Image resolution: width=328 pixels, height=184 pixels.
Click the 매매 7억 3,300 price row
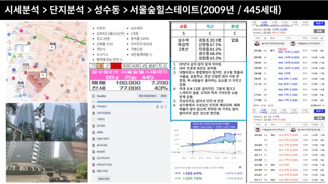pos(289,100)
